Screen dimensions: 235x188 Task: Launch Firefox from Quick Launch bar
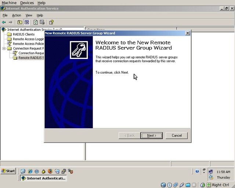(x=50, y=171)
